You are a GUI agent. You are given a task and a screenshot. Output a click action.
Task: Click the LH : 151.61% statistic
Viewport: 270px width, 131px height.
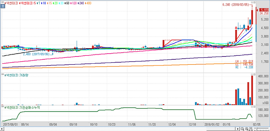coord(244,62)
